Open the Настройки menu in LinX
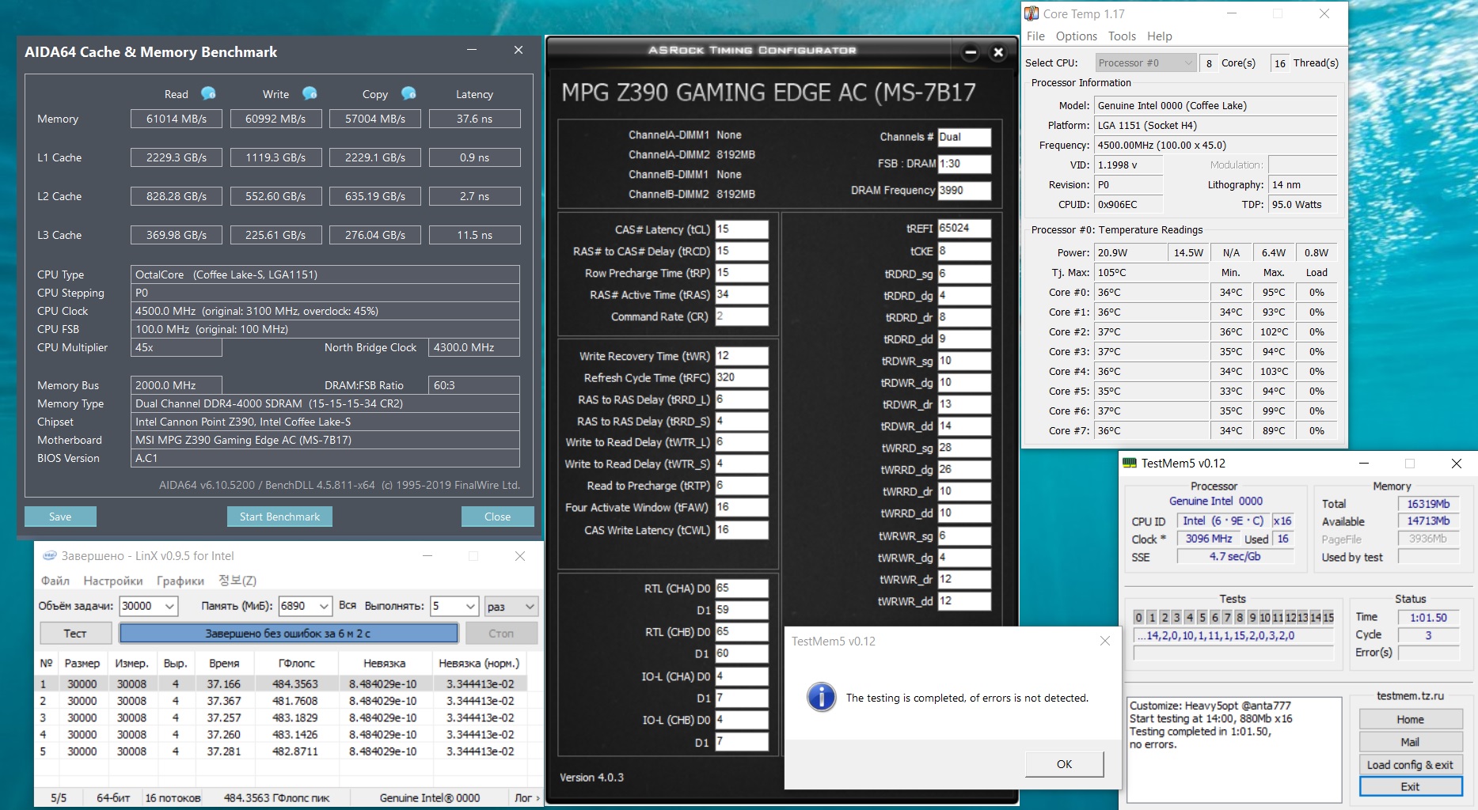 [113, 580]
